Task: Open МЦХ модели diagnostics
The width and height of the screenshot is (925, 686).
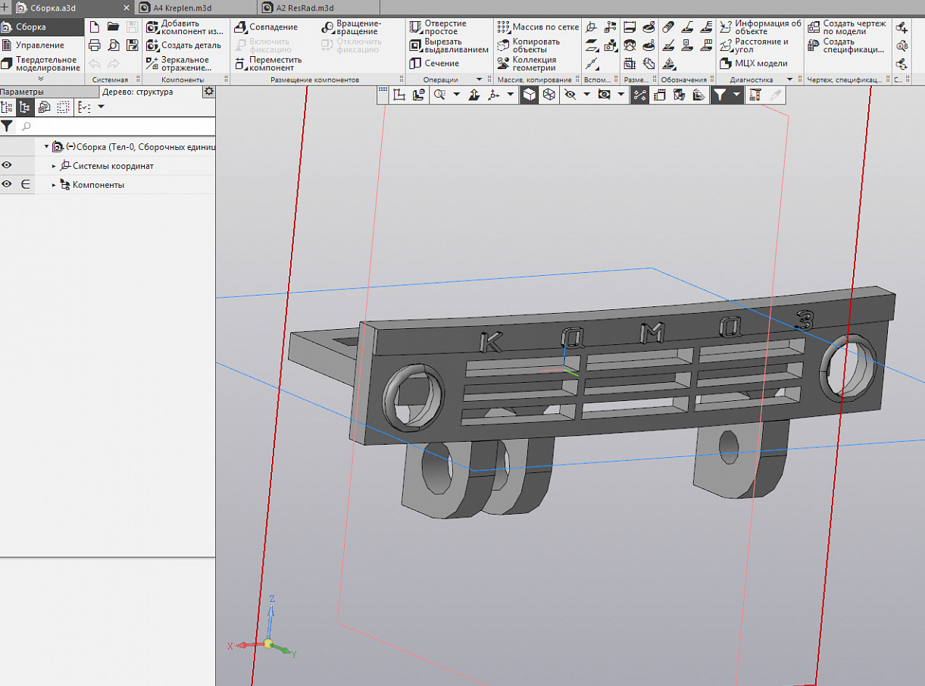Action: [753, 64]
